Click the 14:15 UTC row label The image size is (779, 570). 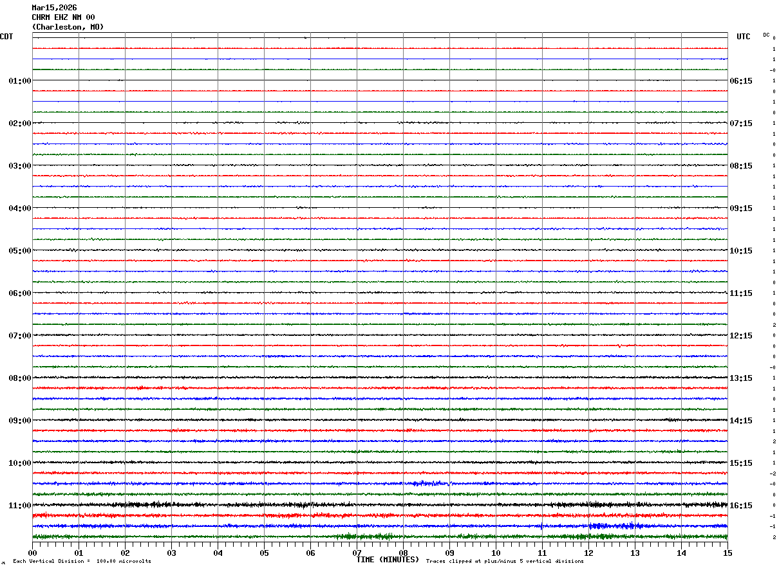[740, 421]
